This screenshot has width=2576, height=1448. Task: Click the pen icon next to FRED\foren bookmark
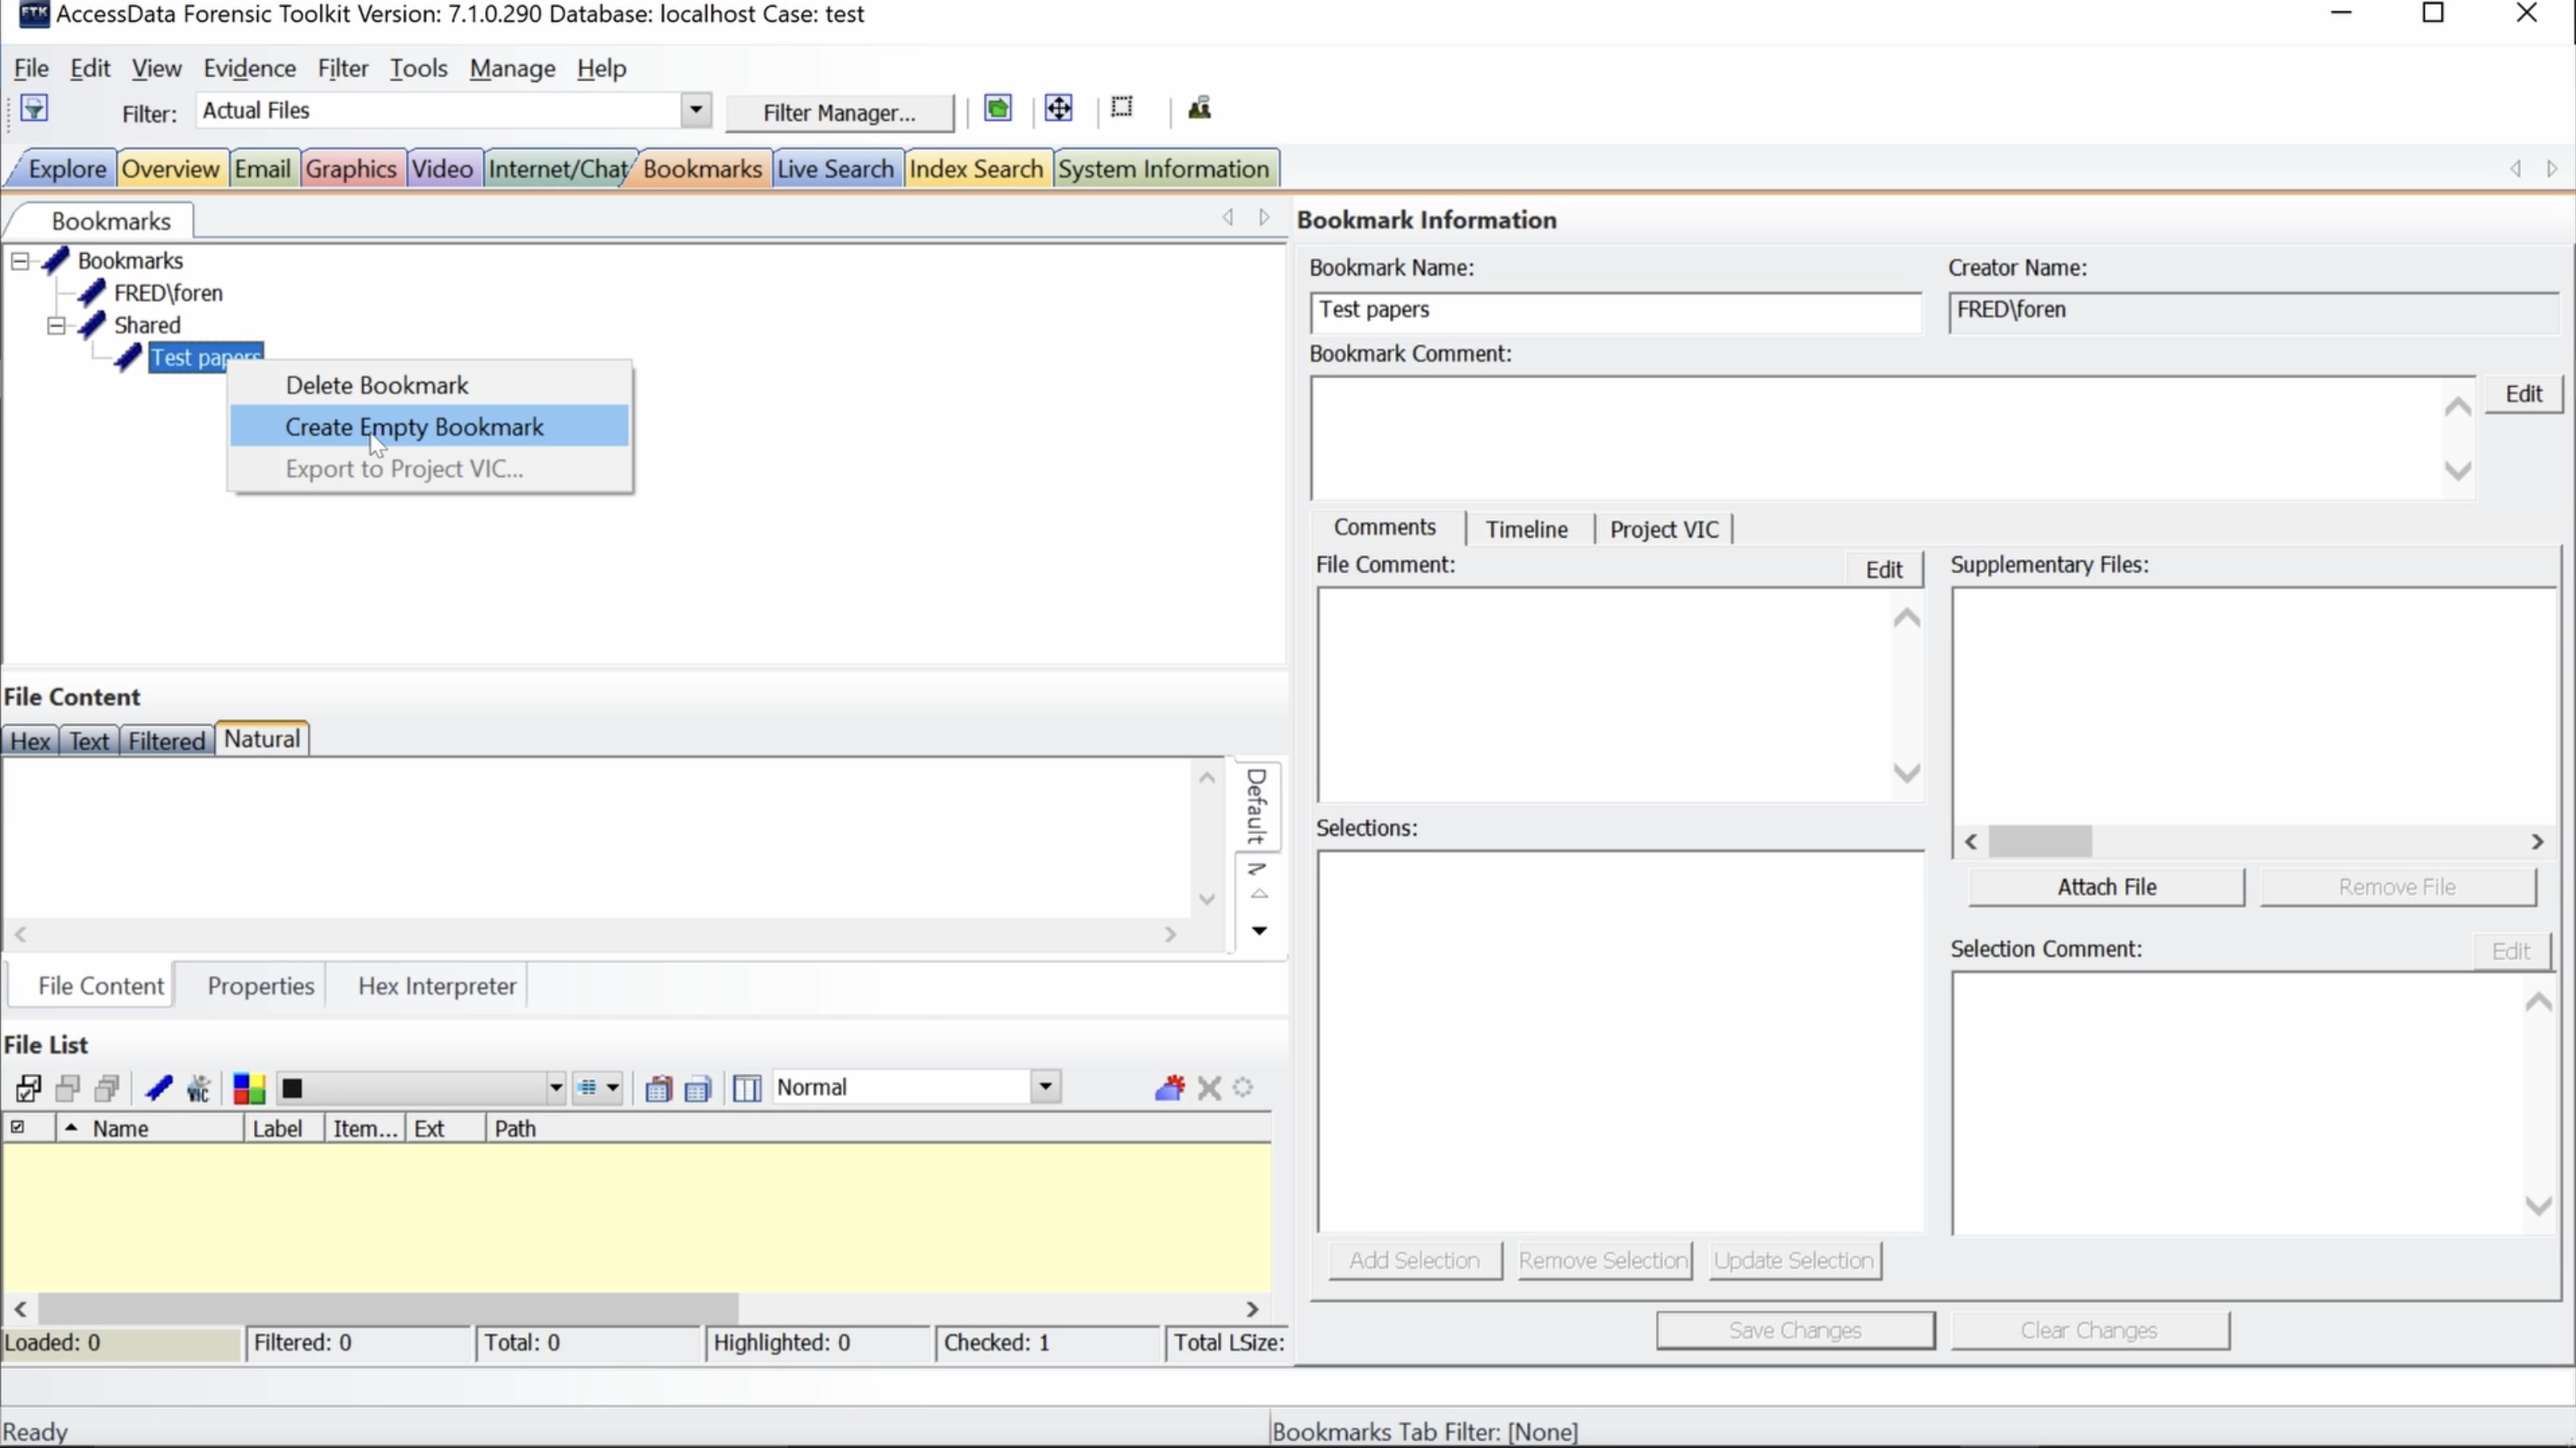(x=91, y=292)
